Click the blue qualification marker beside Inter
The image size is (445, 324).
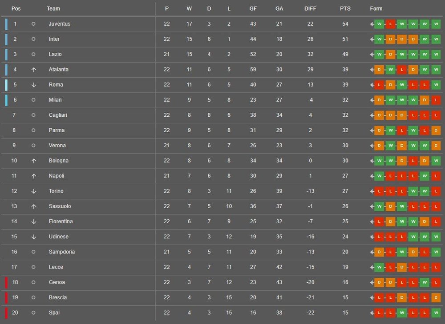click(6, 40)
